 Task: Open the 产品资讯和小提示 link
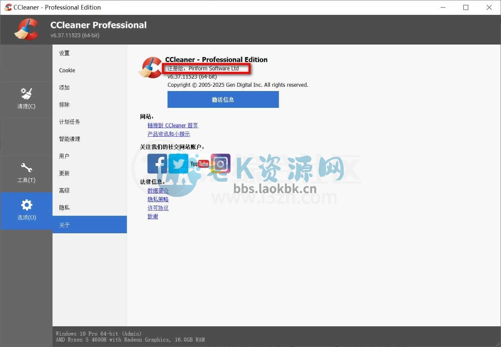point(169,134)
